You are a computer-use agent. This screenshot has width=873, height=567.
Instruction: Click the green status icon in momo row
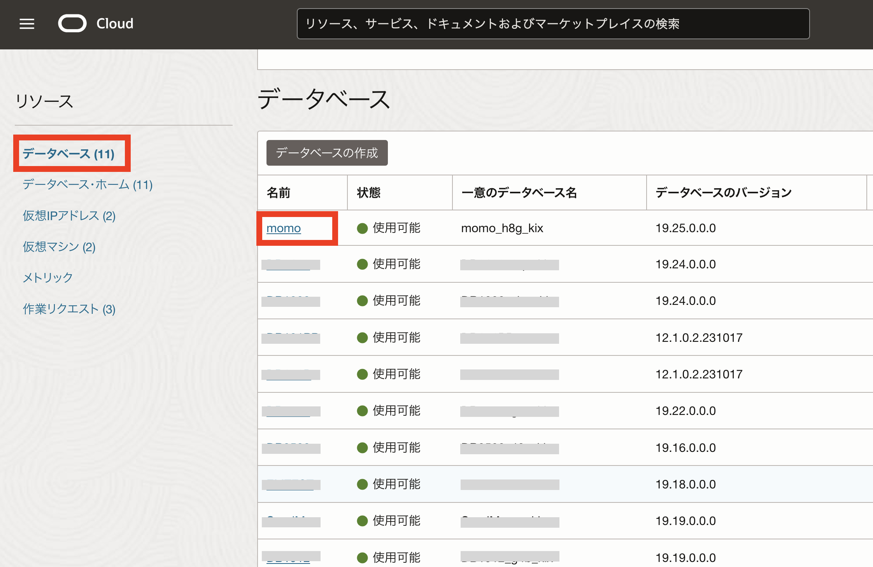[x=362, y=228]
